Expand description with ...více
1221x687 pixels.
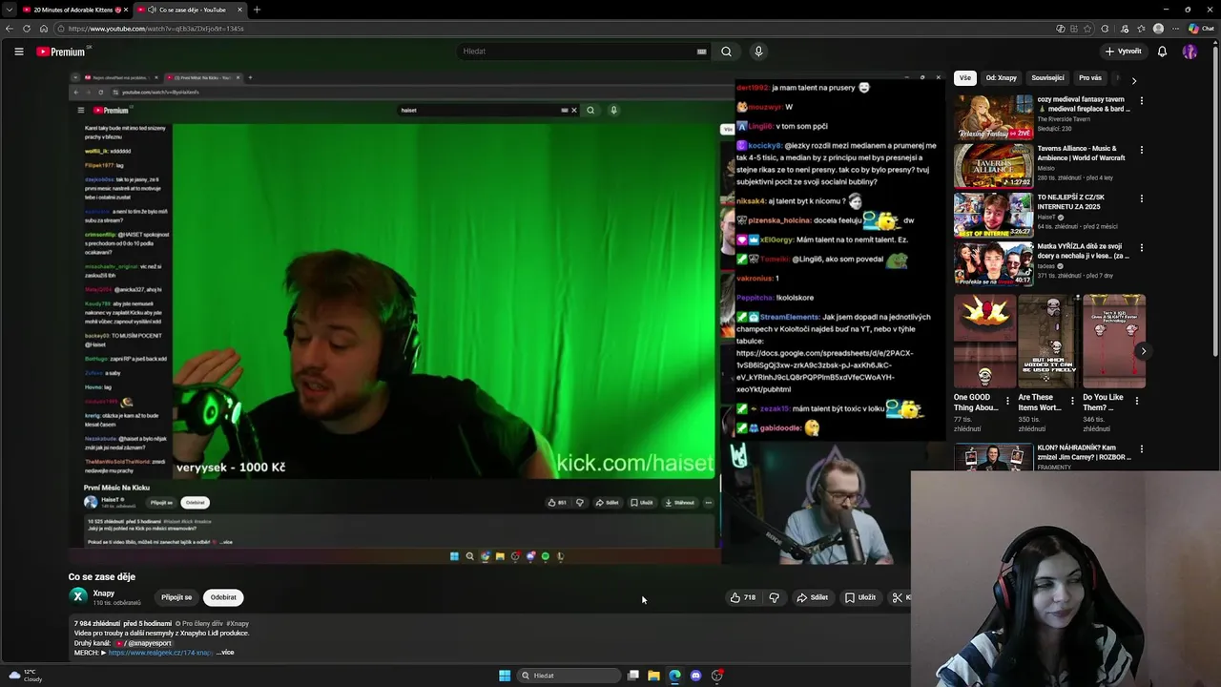(225, 653)
